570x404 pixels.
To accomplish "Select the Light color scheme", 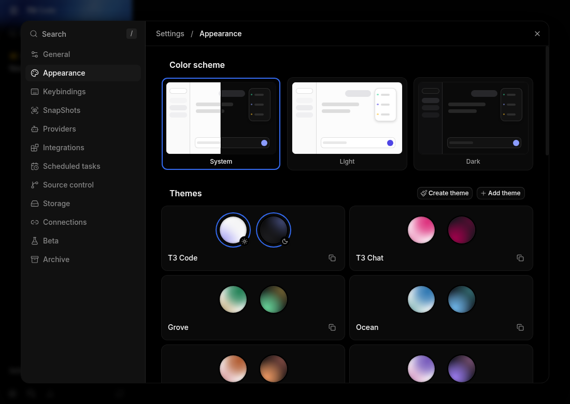I will click(x=347, y=123).
